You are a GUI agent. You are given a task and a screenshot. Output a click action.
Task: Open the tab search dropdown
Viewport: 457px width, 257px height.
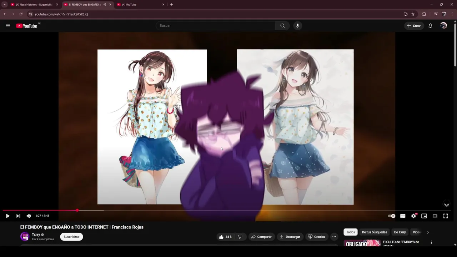(4, 5)
